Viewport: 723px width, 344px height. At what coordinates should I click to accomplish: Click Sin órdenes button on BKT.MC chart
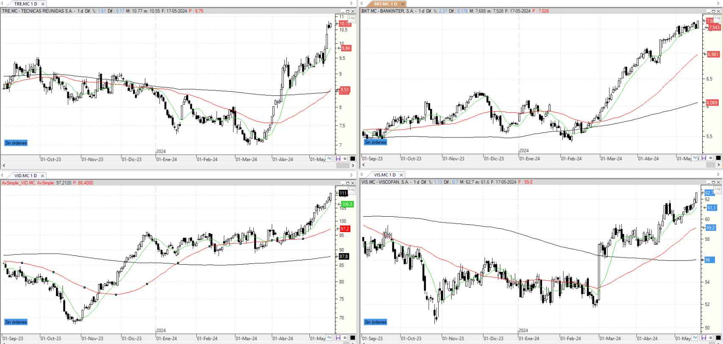click(375, 142)
